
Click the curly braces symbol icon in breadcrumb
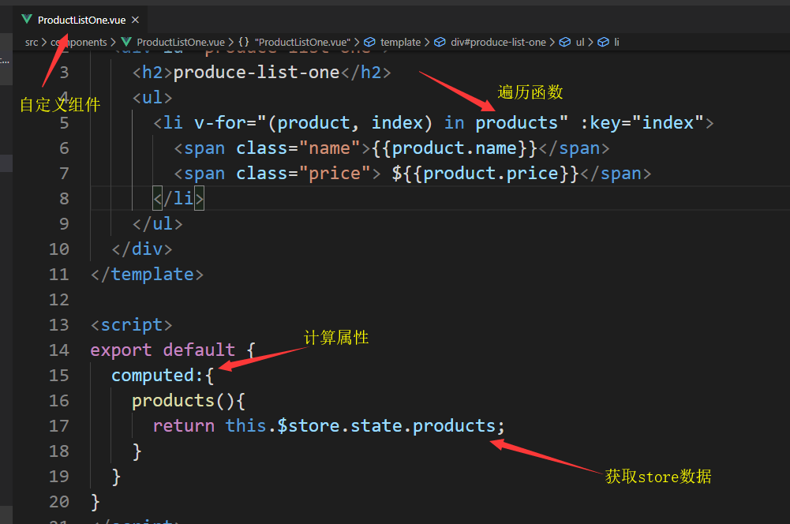244,42
